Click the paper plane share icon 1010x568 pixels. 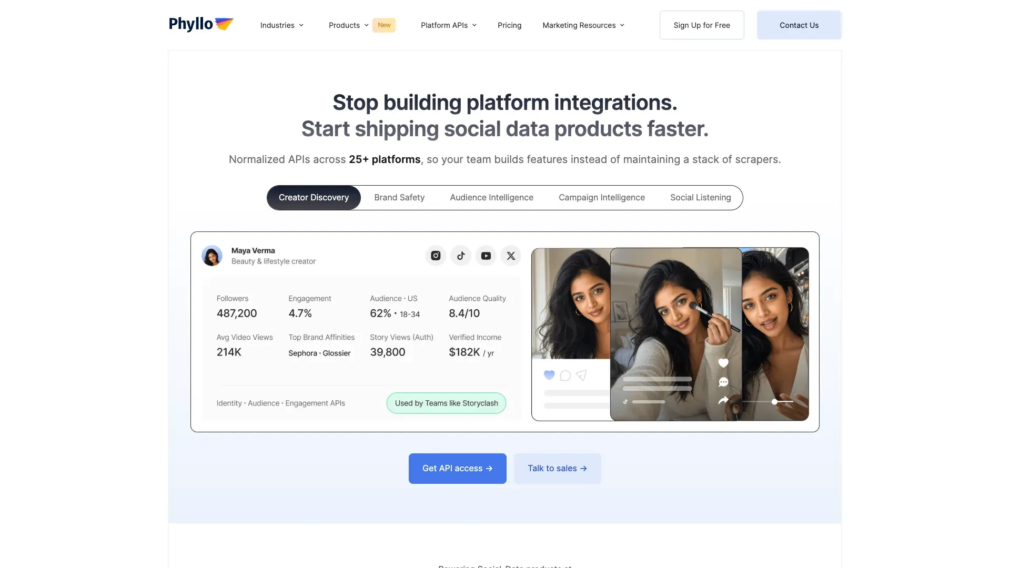[581, 375]
